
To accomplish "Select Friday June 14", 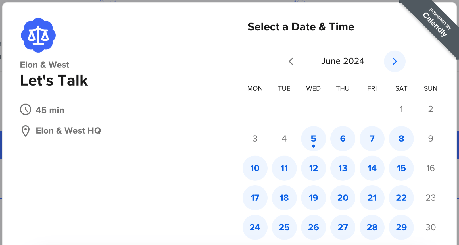I will (x=372, y=168).
